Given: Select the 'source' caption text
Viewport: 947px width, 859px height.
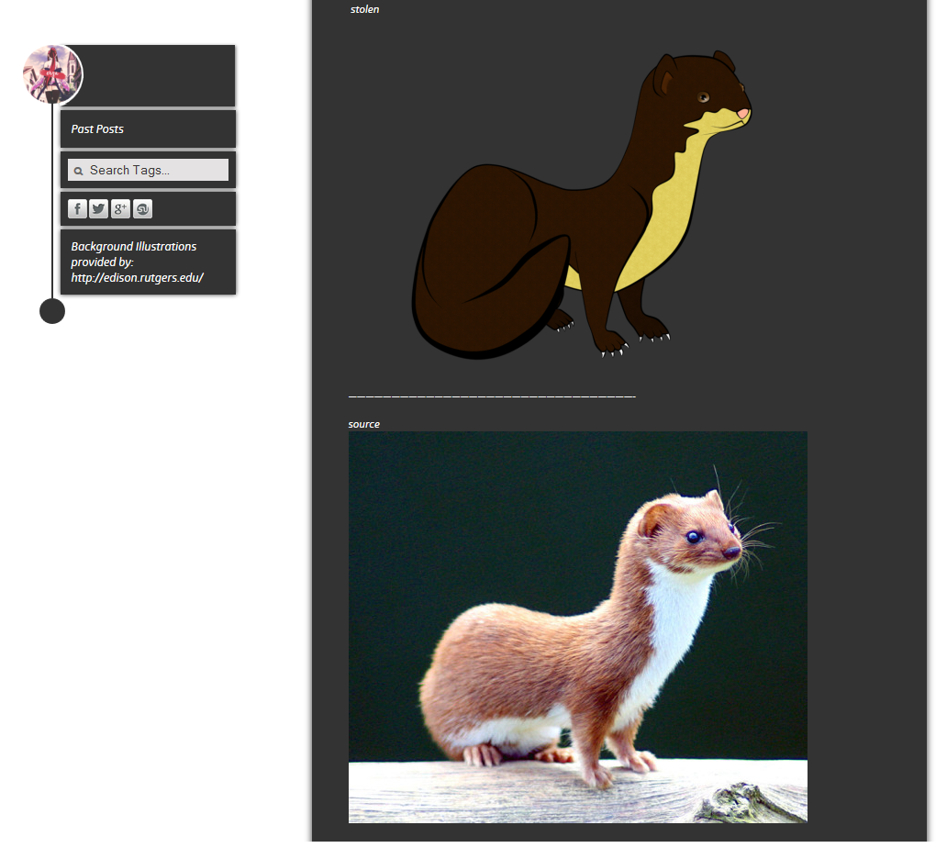Looking at the screenshot, I should click(x=364, y=424).
